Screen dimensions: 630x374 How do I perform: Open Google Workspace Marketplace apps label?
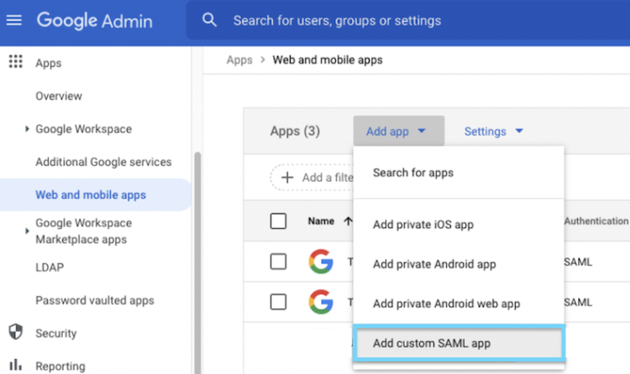[83, 231]
